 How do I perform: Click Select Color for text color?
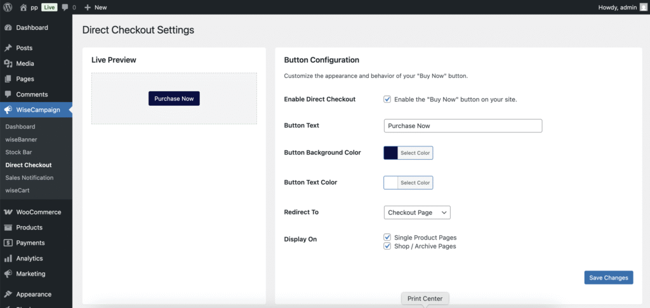point(415,183)
